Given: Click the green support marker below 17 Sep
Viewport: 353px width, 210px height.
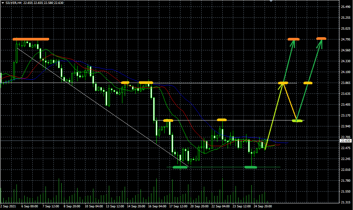Looking at the screenshot, I should [x=180, y=167].
